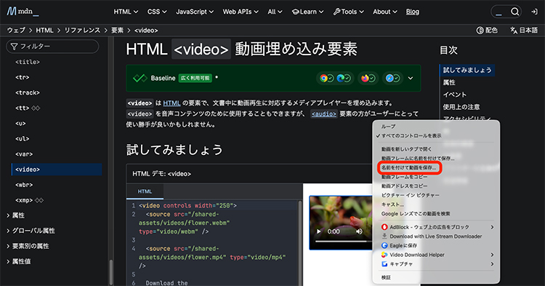The image size is (545, 286).
Task: Click the キャプチャ extension icon
Action: 384,264
